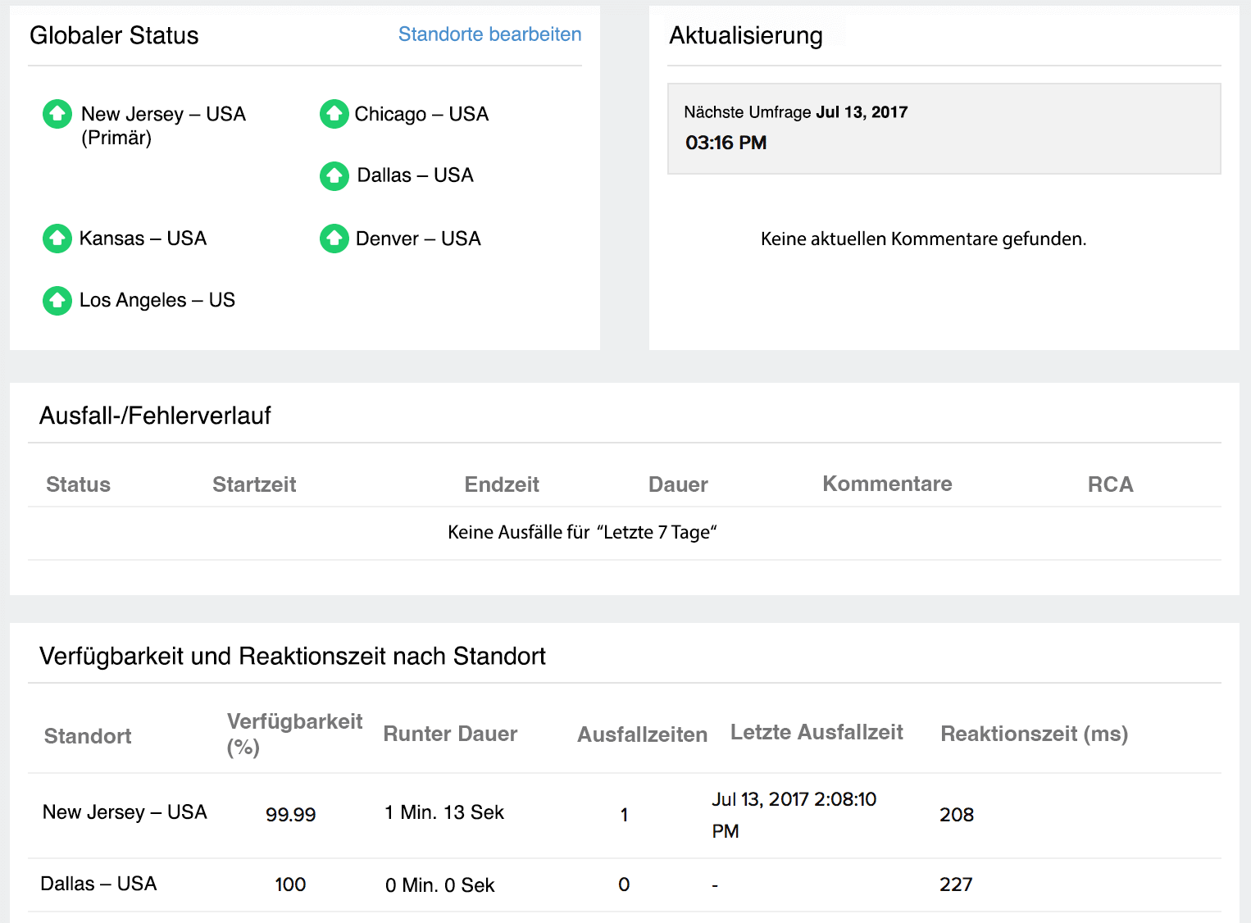Click the Dauer column header
The height and width of the screenshot is (923, 1251).
coord(678,484)
